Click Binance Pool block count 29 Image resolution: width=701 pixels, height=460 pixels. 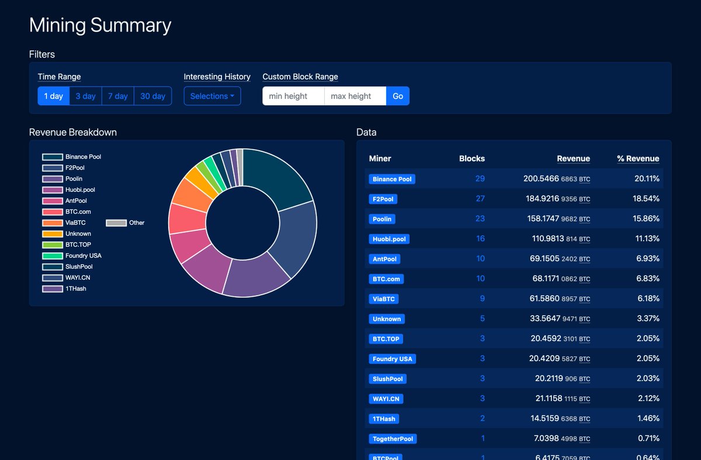(x=480, y=178)
